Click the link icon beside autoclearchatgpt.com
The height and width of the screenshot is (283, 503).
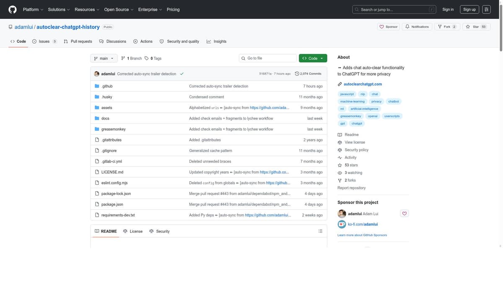click(x=340, y=84)
